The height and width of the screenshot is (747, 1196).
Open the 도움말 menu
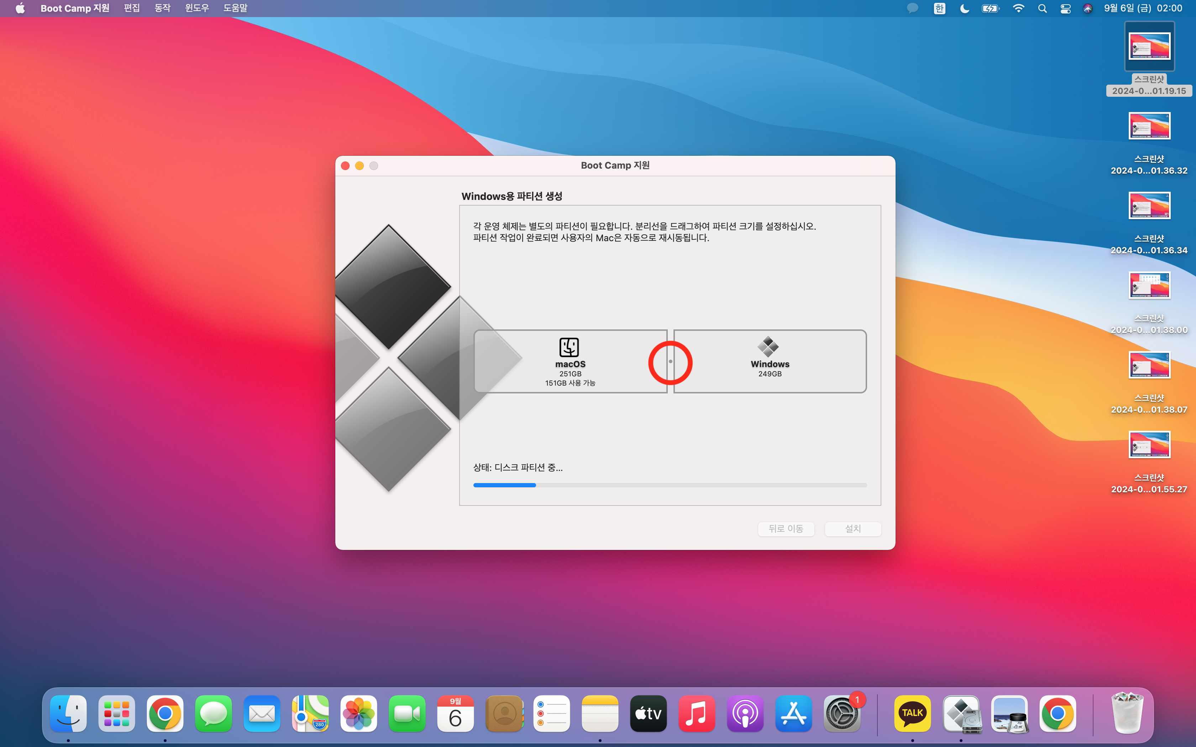tap(235, 9)
